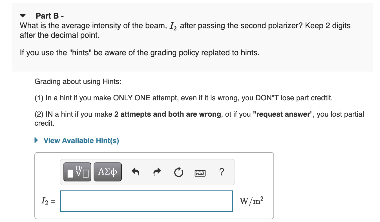Click the undo arrow icon
The width and height of the screenshot is (380, 222).
(x=136, y=172)
